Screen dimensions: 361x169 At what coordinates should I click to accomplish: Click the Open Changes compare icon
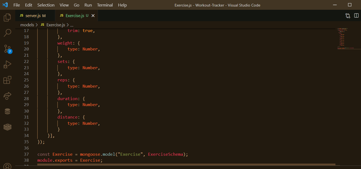coord(348,16)
